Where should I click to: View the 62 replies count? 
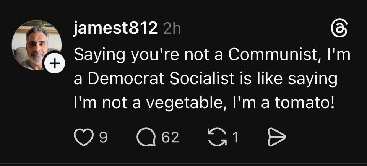coord(170,138)
